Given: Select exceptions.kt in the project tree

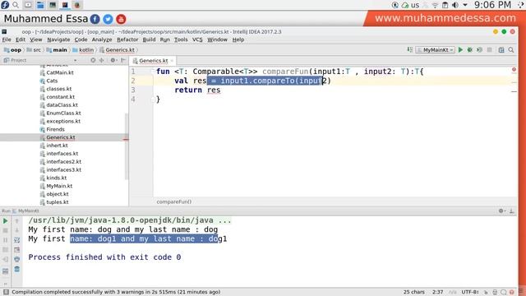Looking at the screenshot, I should click(x=63, y=121).
